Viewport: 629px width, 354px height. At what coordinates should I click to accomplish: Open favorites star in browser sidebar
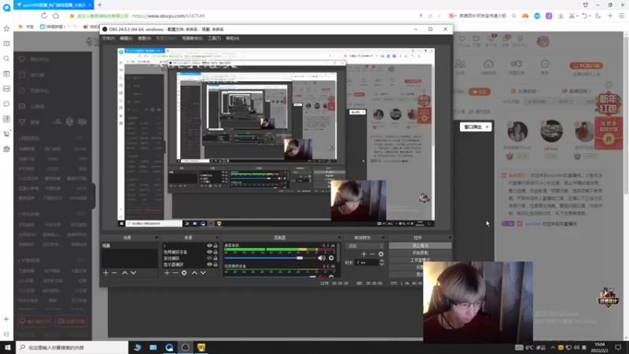6,28
